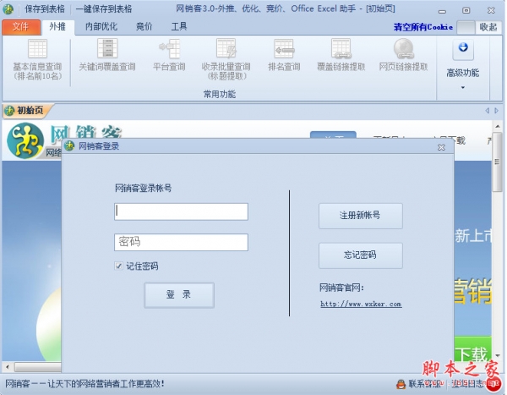
Task: Switch to the 外推 ribbon tab
Action: [x=57, y=27]
